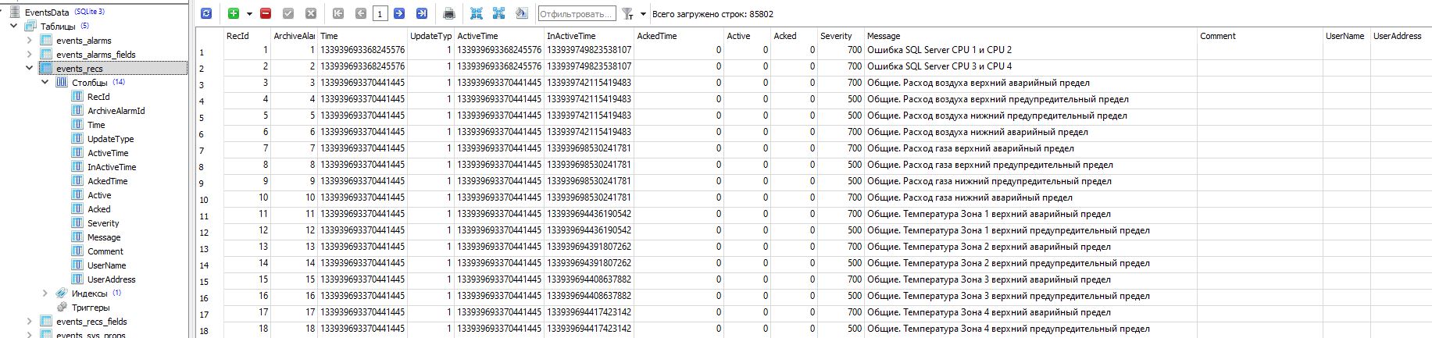This screenshot has height=338, width=1432.
Task: Click the printer export icon
Action: click(449, 13)
